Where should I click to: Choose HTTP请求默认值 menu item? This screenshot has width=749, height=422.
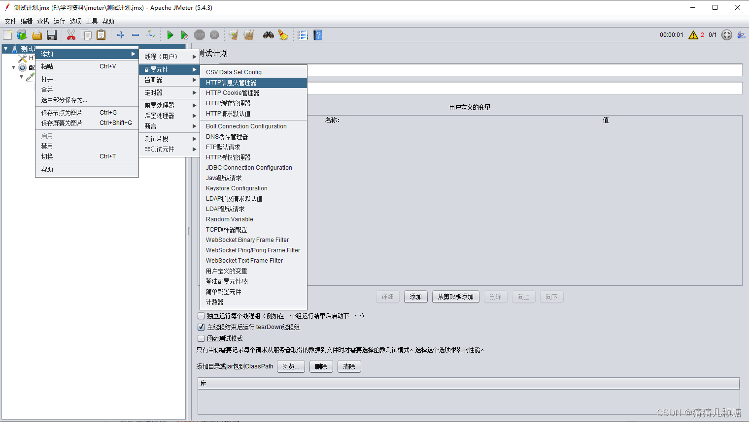click(253, 114)
